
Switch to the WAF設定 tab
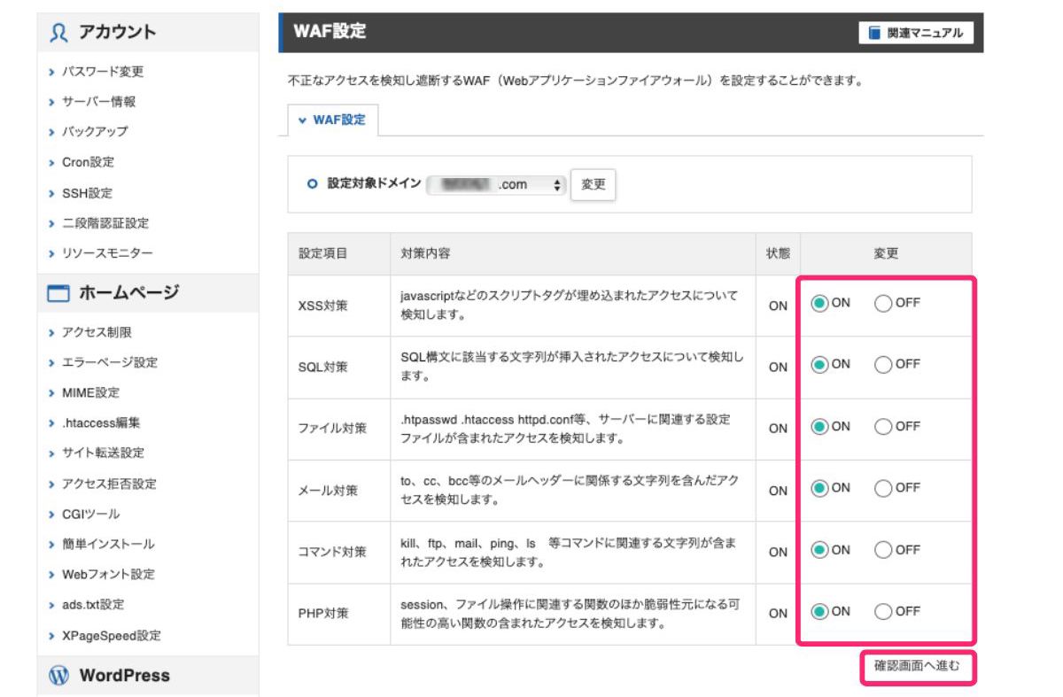338,120
